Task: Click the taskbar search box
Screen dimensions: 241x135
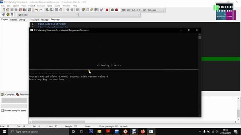Action: (39, 132)
